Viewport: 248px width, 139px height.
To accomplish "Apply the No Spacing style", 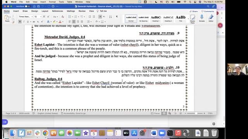I will click(x=143, y=19).
